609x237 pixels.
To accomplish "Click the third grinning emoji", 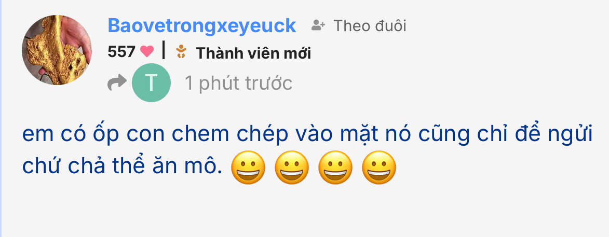I will pyautogui.click(x=335, y=167).
